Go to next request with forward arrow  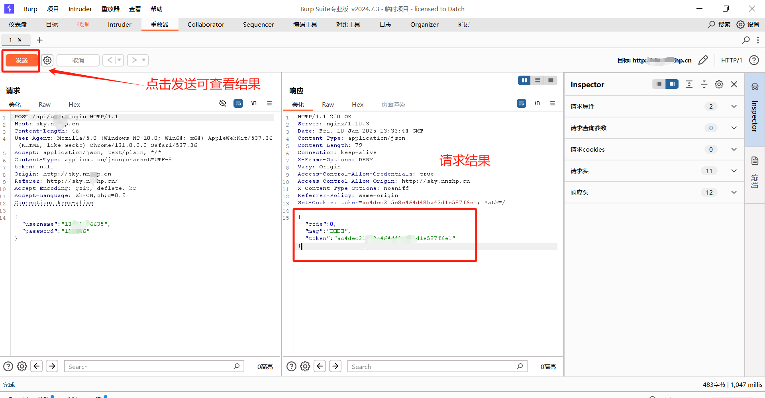[134, 60]
